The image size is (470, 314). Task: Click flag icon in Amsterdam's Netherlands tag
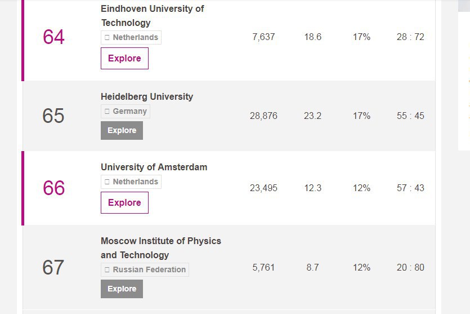(x=107, y=182)
